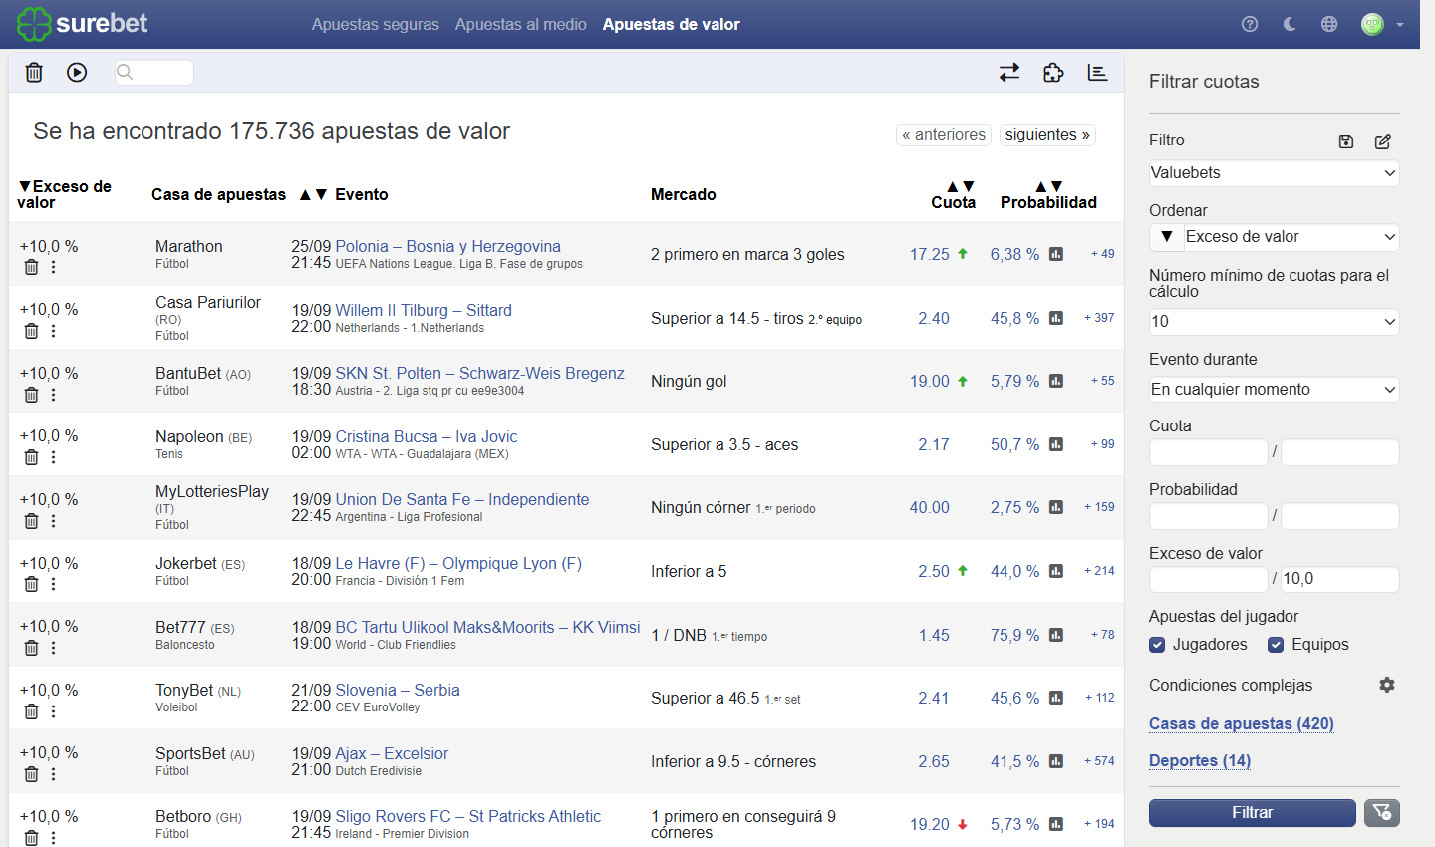
Task: Focus the Exceso de valor 10,0 field
Action: click(1340, 579)
